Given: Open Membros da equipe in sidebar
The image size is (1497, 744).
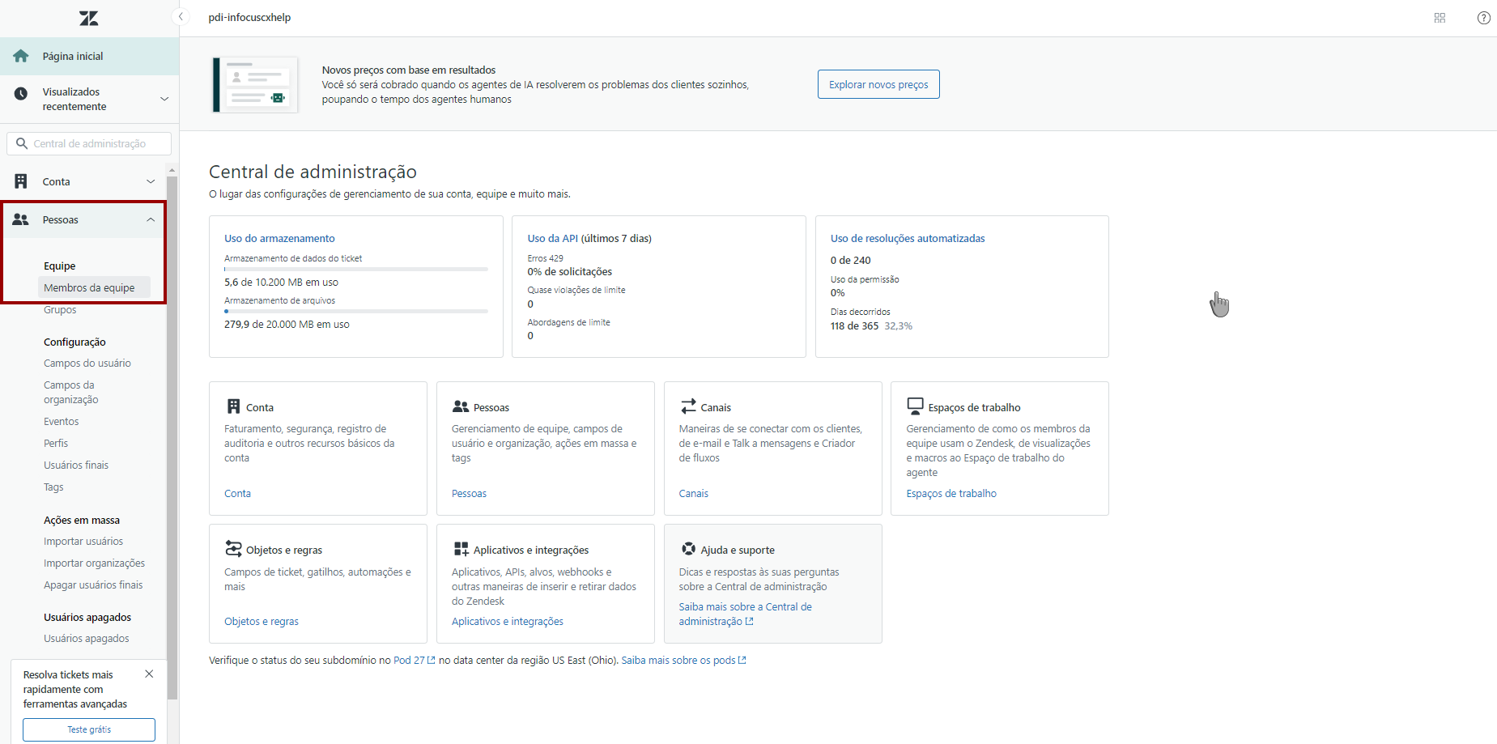Looking at the screenshot, I should (x=89, y=287).
